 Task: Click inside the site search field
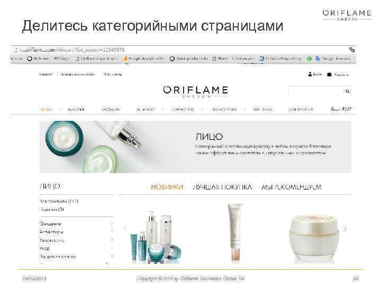(316, 91)
